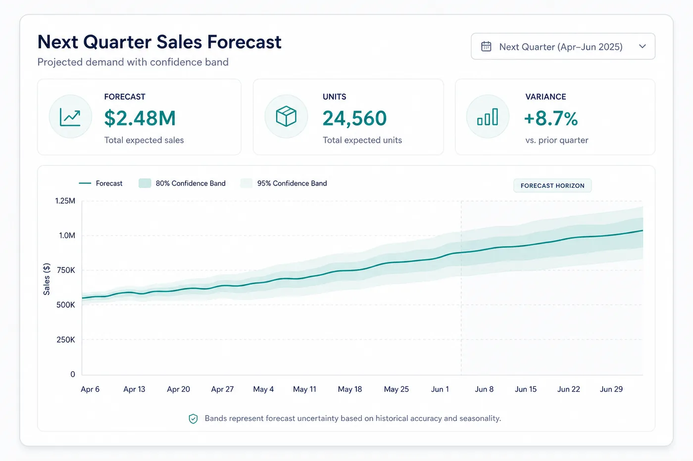Click the 1.25M y-axis label
The height and width of the screenshot is (461, 693).
65,201
